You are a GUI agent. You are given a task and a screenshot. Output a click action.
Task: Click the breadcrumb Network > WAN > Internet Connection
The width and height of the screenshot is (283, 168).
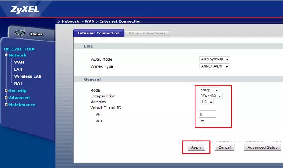tap(102, 21)
